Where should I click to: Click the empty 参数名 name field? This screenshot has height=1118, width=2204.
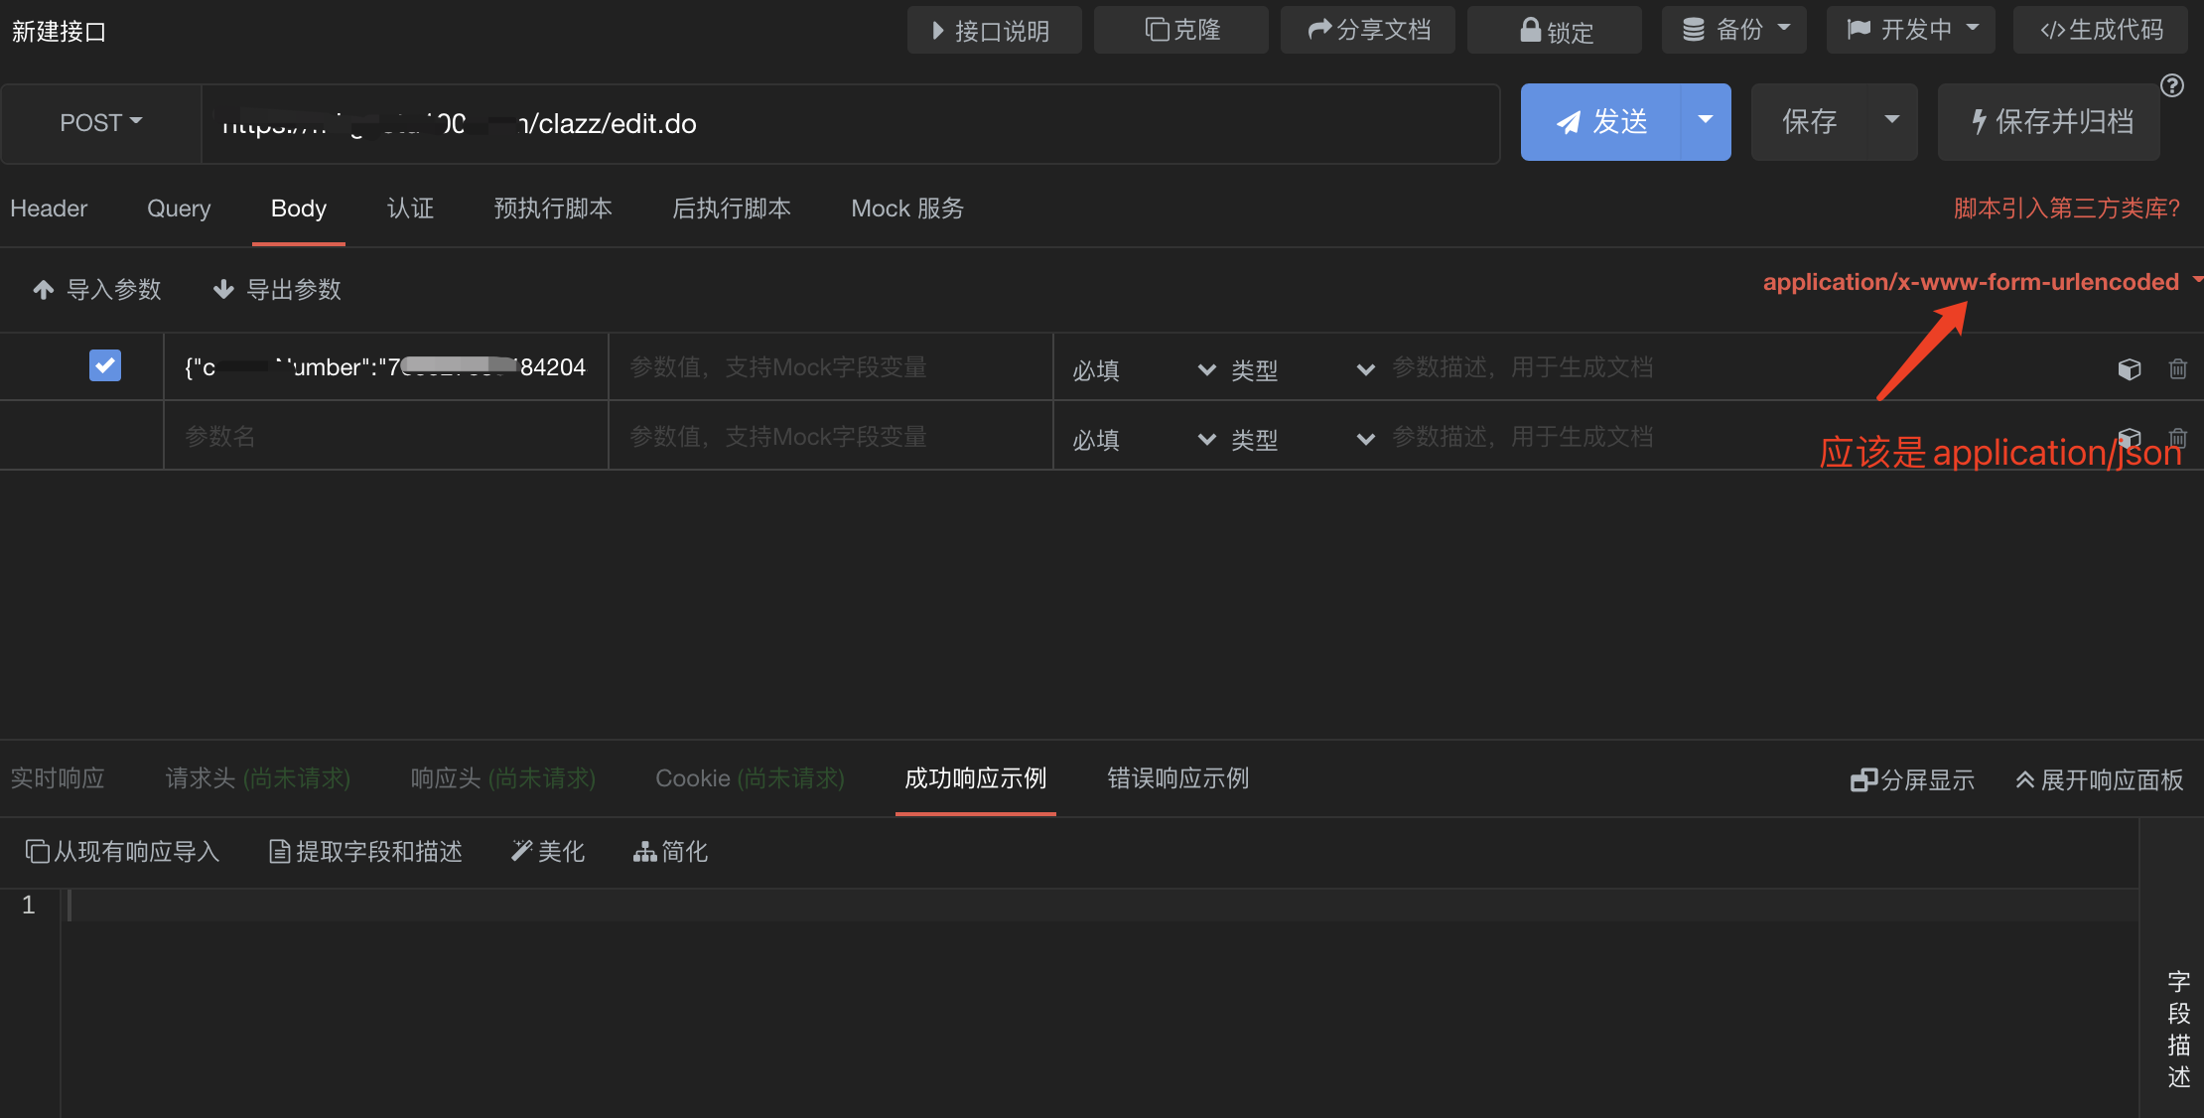386,437
